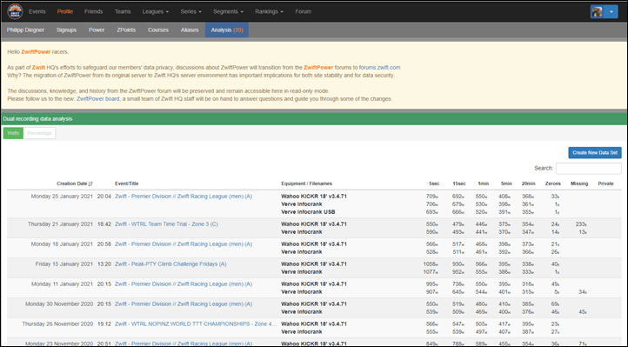
Task: Click the 233s missing value
Action: (581, 224)
